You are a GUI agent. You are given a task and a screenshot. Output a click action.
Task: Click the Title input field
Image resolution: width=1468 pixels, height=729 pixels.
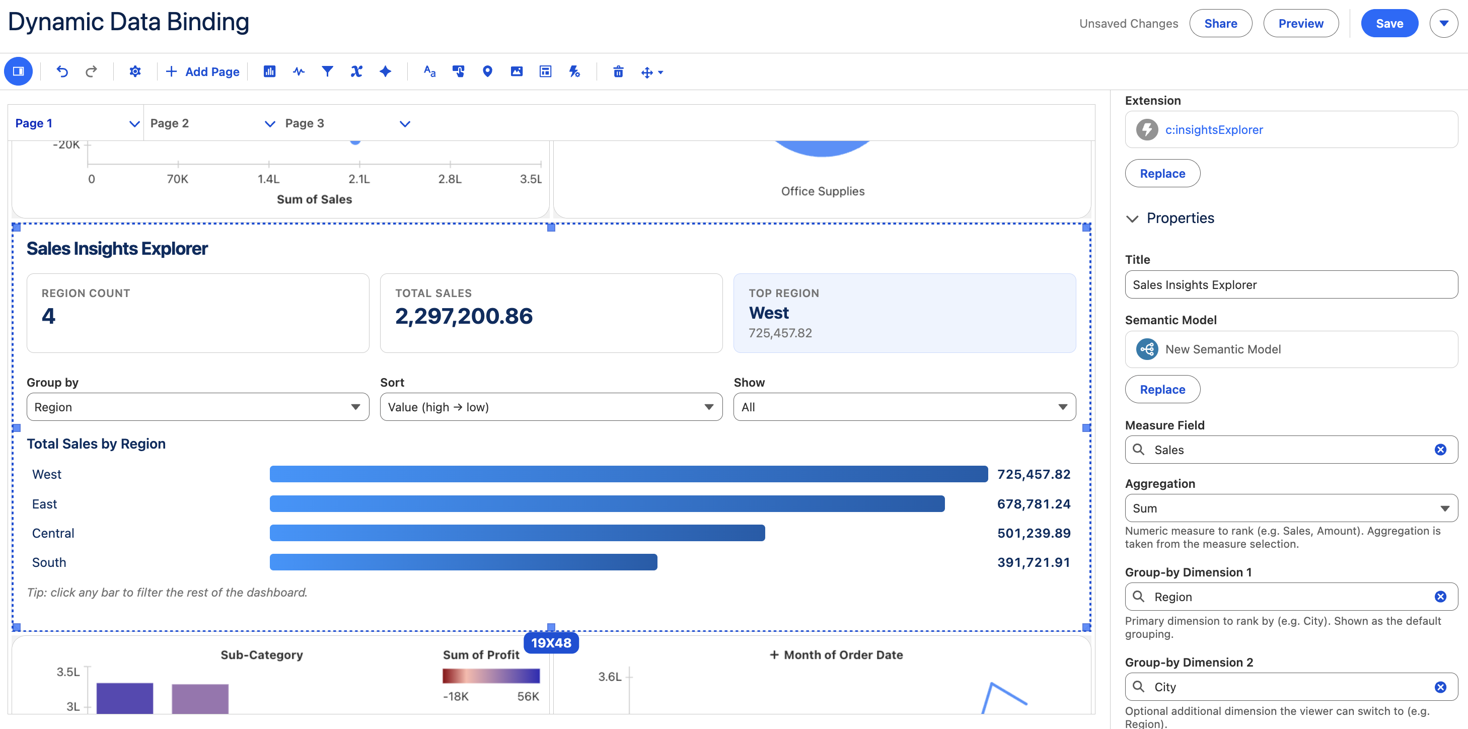click(1291, 284)
